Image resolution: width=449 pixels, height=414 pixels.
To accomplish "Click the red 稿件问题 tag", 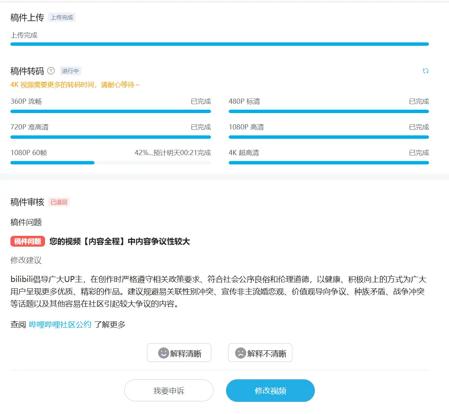I will [28, 241].
